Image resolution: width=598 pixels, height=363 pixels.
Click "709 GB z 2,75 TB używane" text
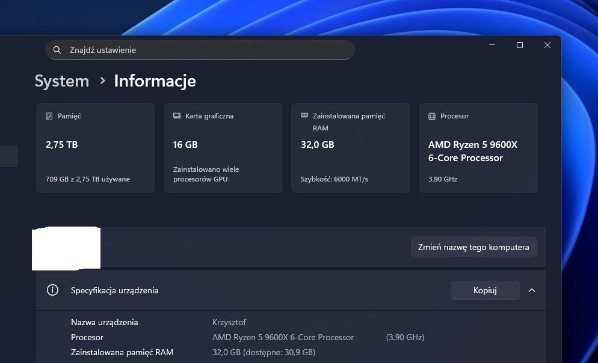(88, 179)
